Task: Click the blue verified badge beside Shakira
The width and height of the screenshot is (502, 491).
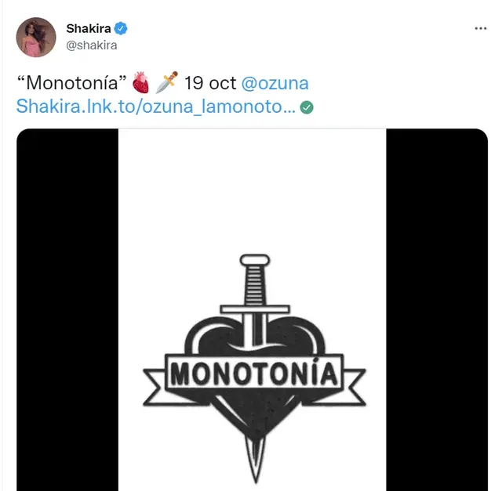Action: coord(122,29)
